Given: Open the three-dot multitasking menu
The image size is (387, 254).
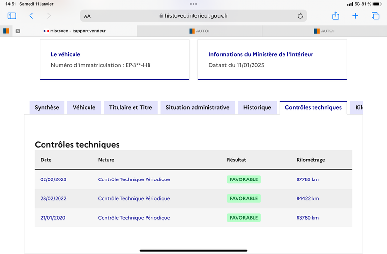Looking at the screenshot, I should point(193,4).
